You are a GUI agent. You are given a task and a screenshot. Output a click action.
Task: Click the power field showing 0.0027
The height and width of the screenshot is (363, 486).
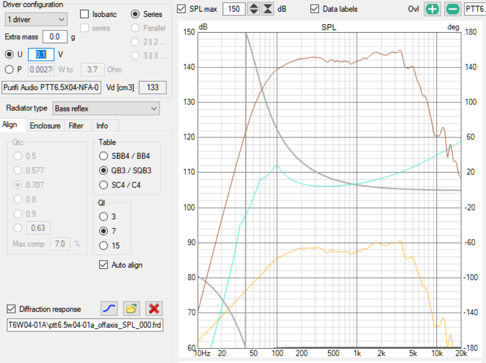tap(41, 70)
